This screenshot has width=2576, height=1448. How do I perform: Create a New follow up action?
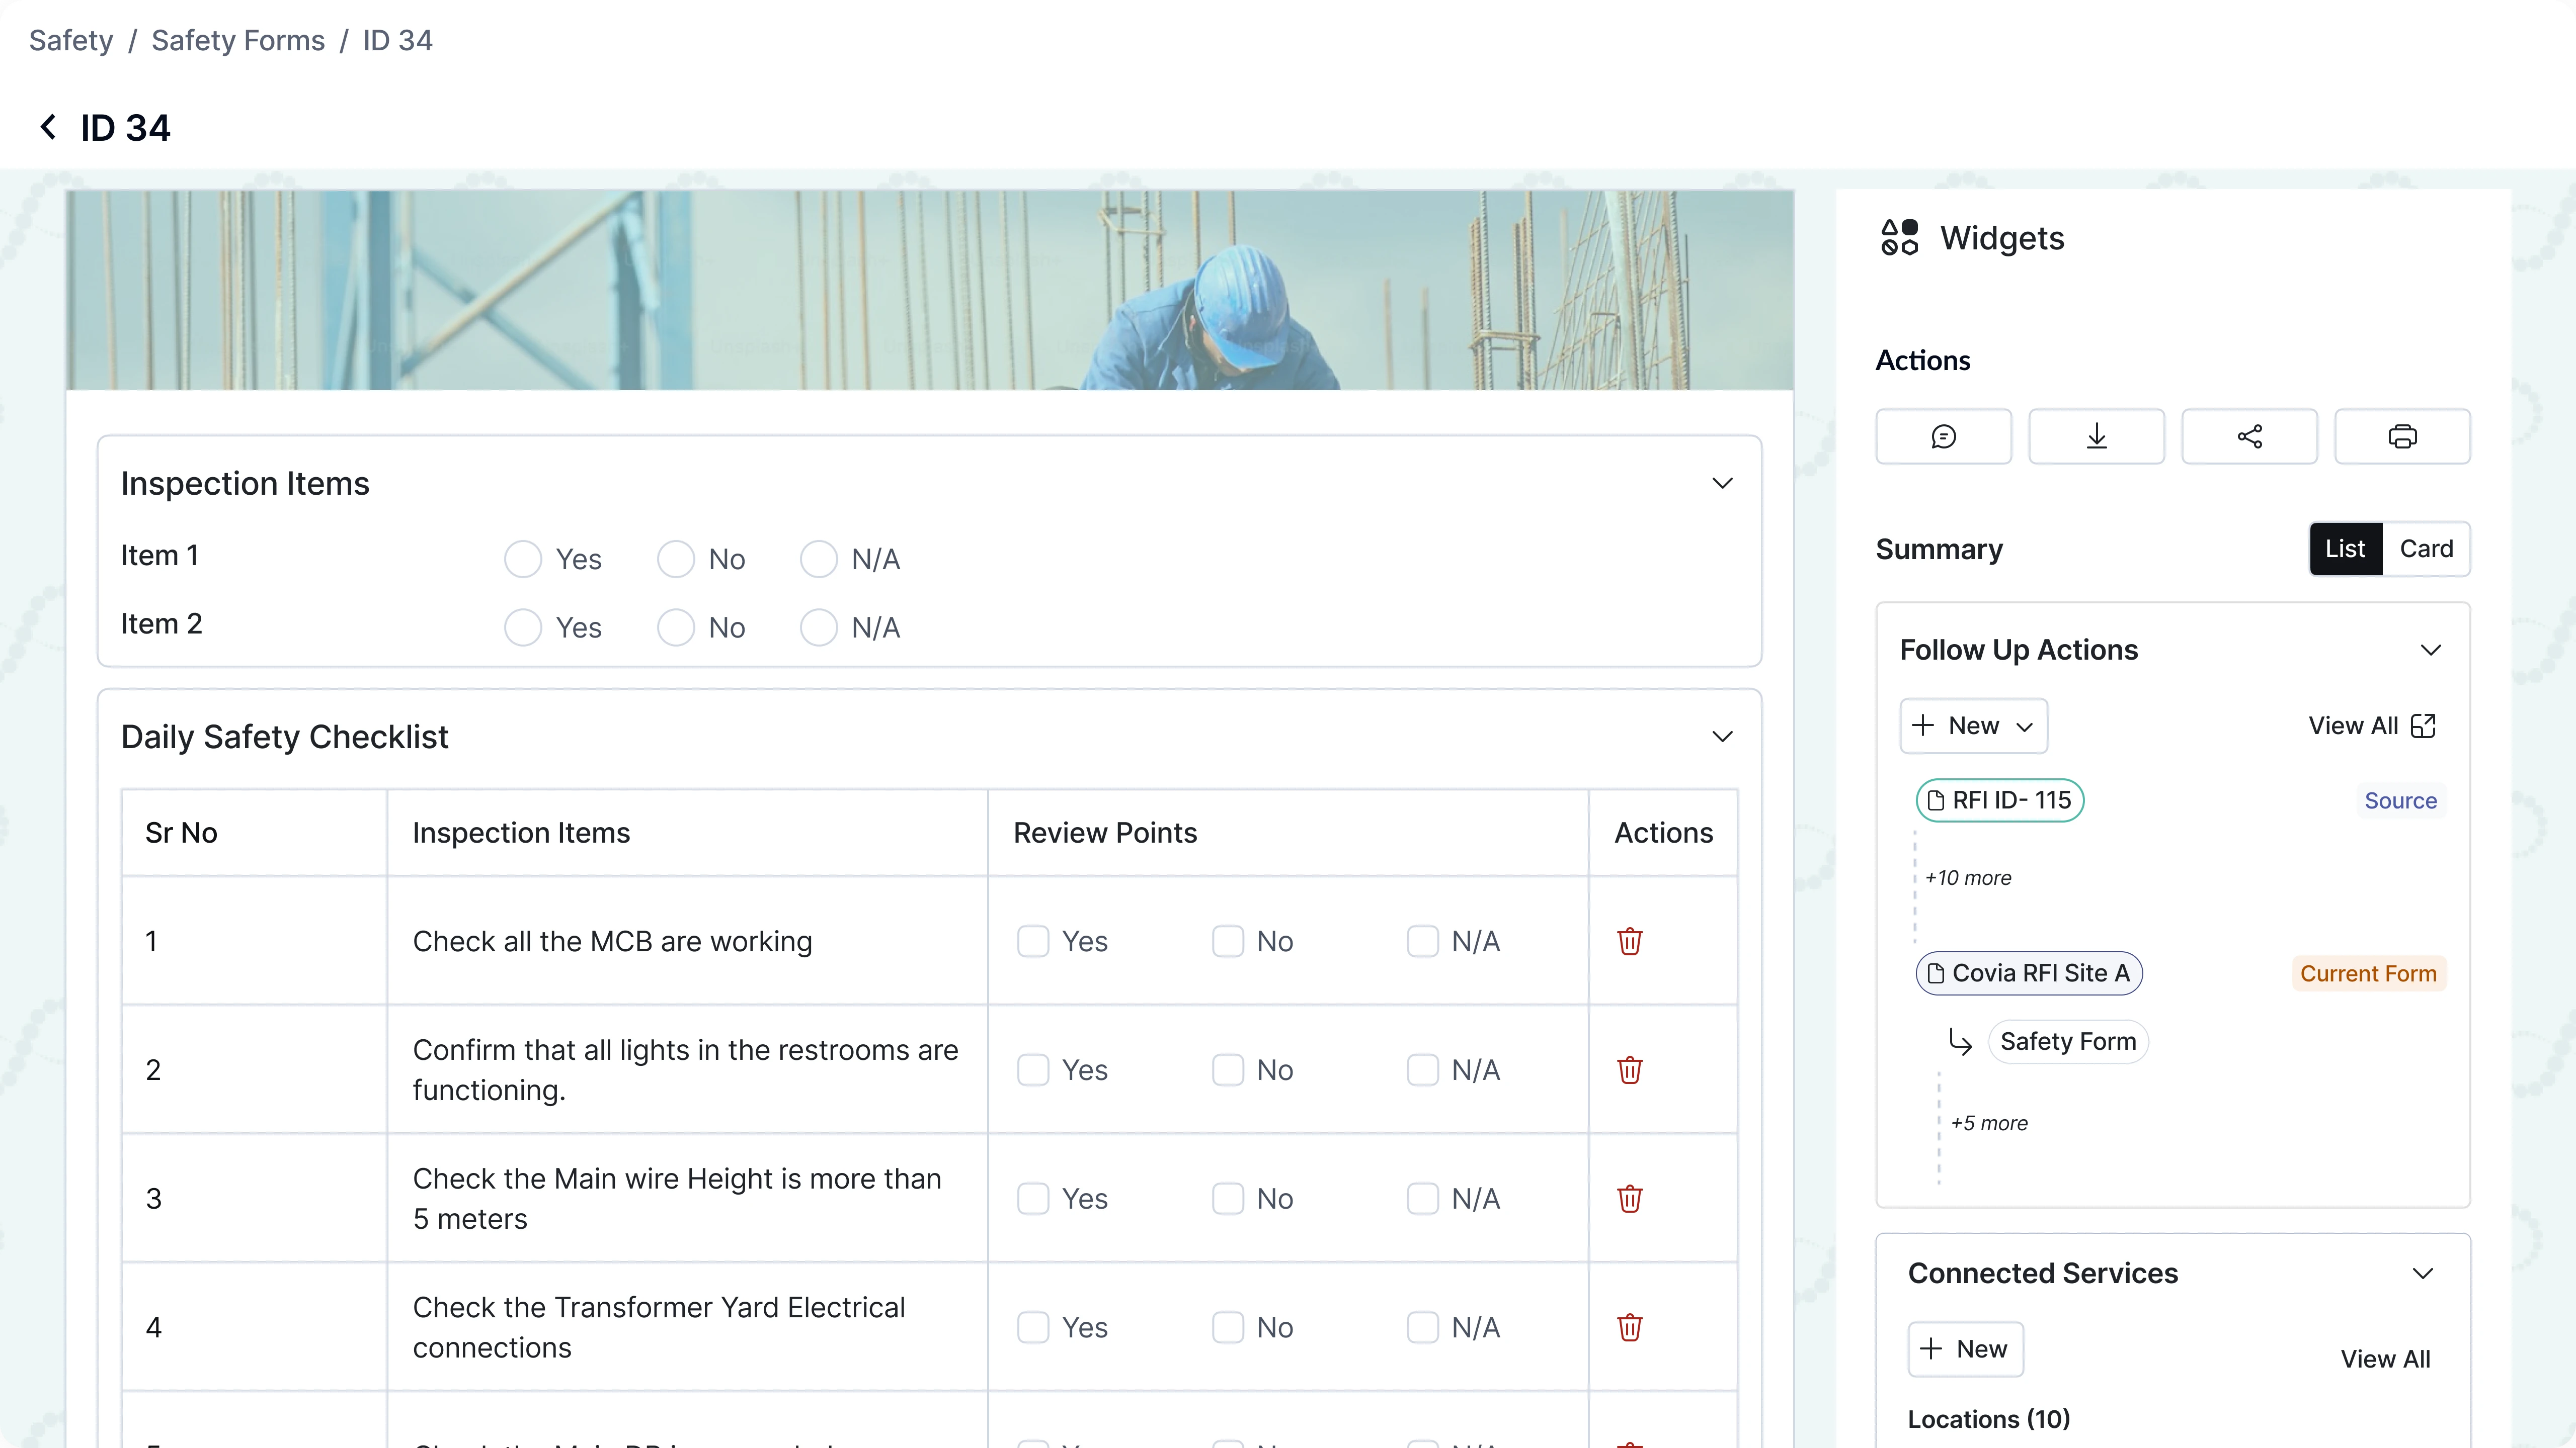click(1972, 726)
